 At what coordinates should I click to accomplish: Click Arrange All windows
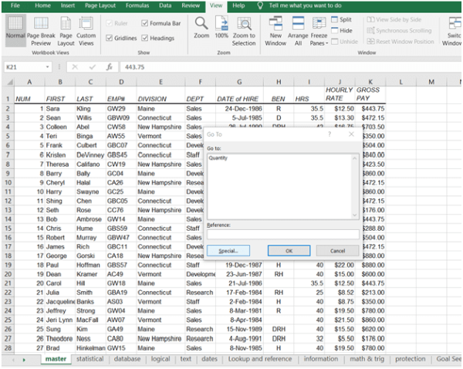click(298, 29)
